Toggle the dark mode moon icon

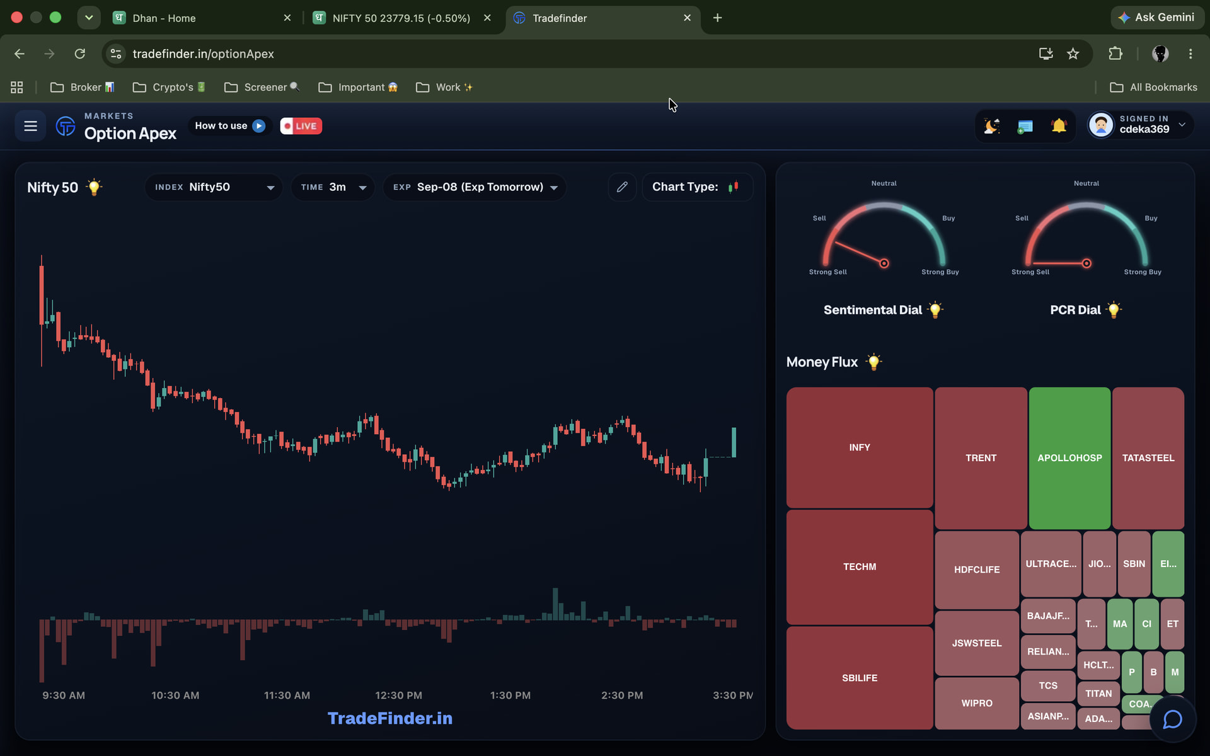[x=991, y=126]
